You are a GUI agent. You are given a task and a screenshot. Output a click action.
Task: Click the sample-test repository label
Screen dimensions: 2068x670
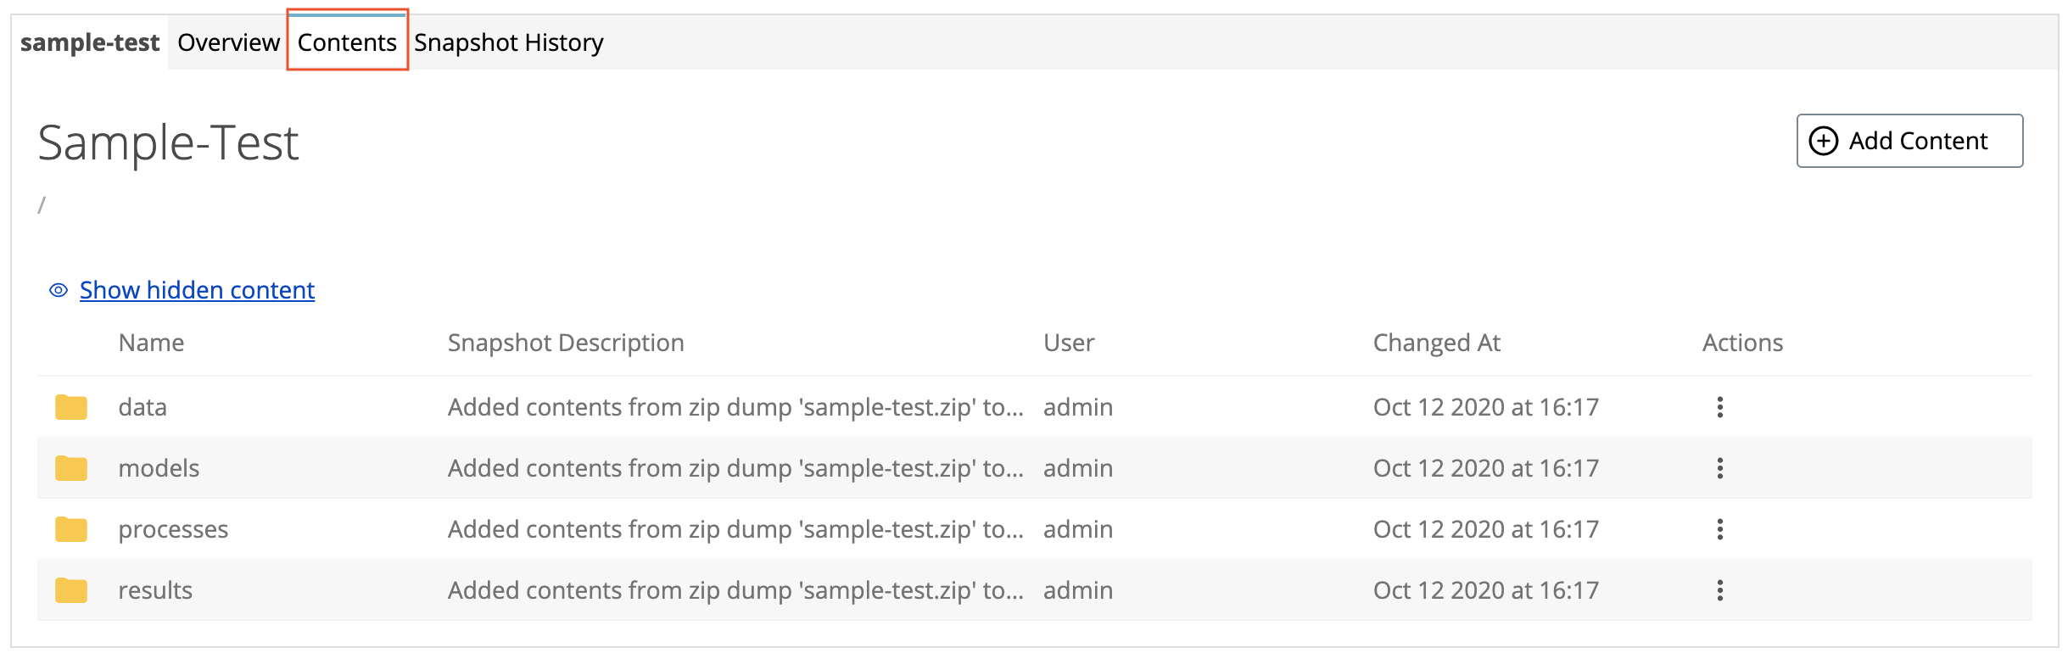coord(90,42)
